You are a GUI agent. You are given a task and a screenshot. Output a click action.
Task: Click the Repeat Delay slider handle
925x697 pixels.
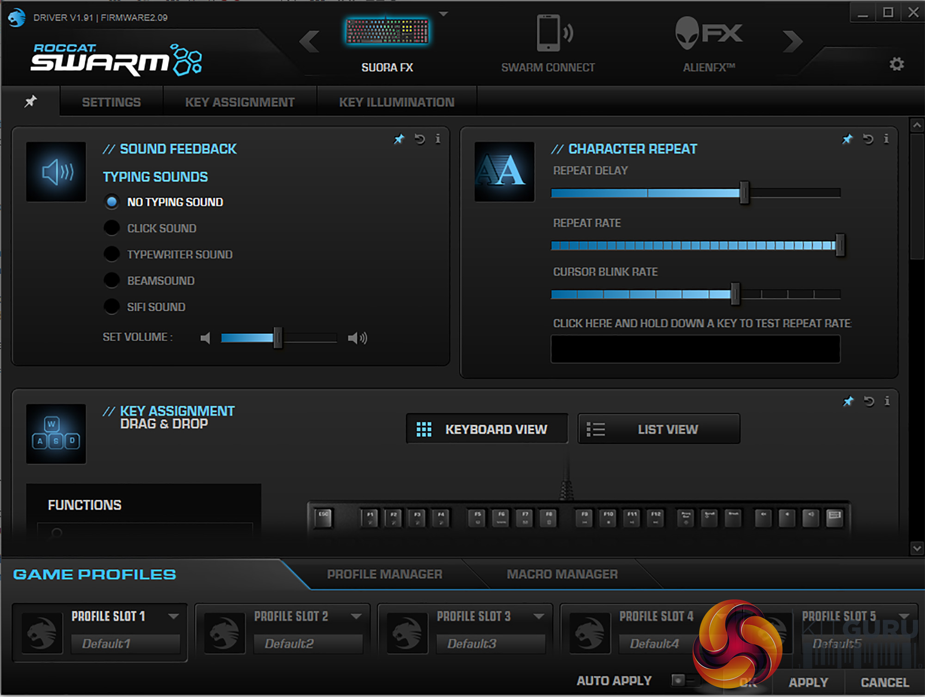744,192
